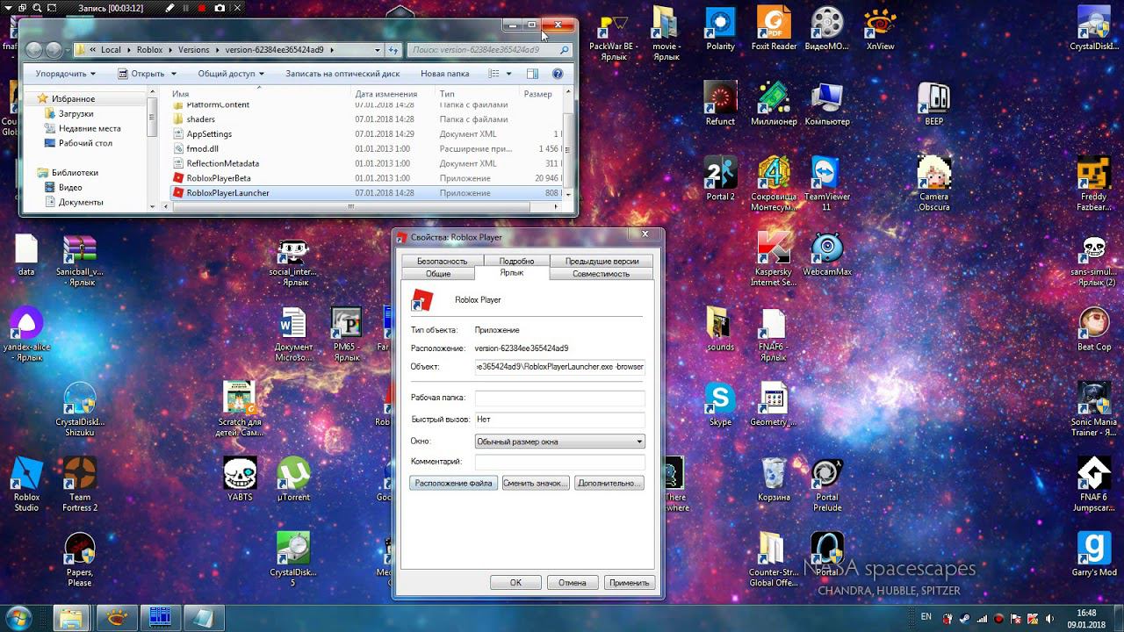Select the Beat Cop desktop icon
The width and height of the screenshot is (1124, 632).
point(1094,329)
